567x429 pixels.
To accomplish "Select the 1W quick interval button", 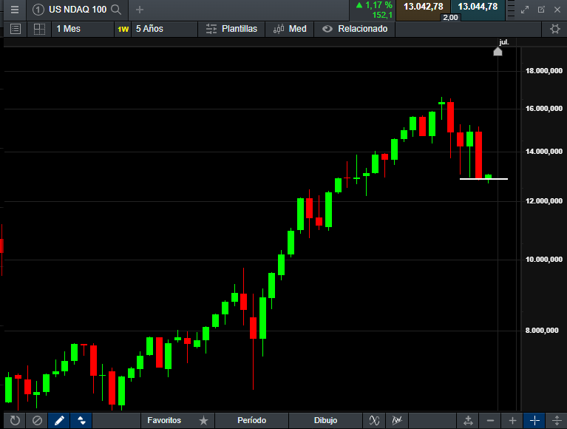I will (x=123, y=30).
